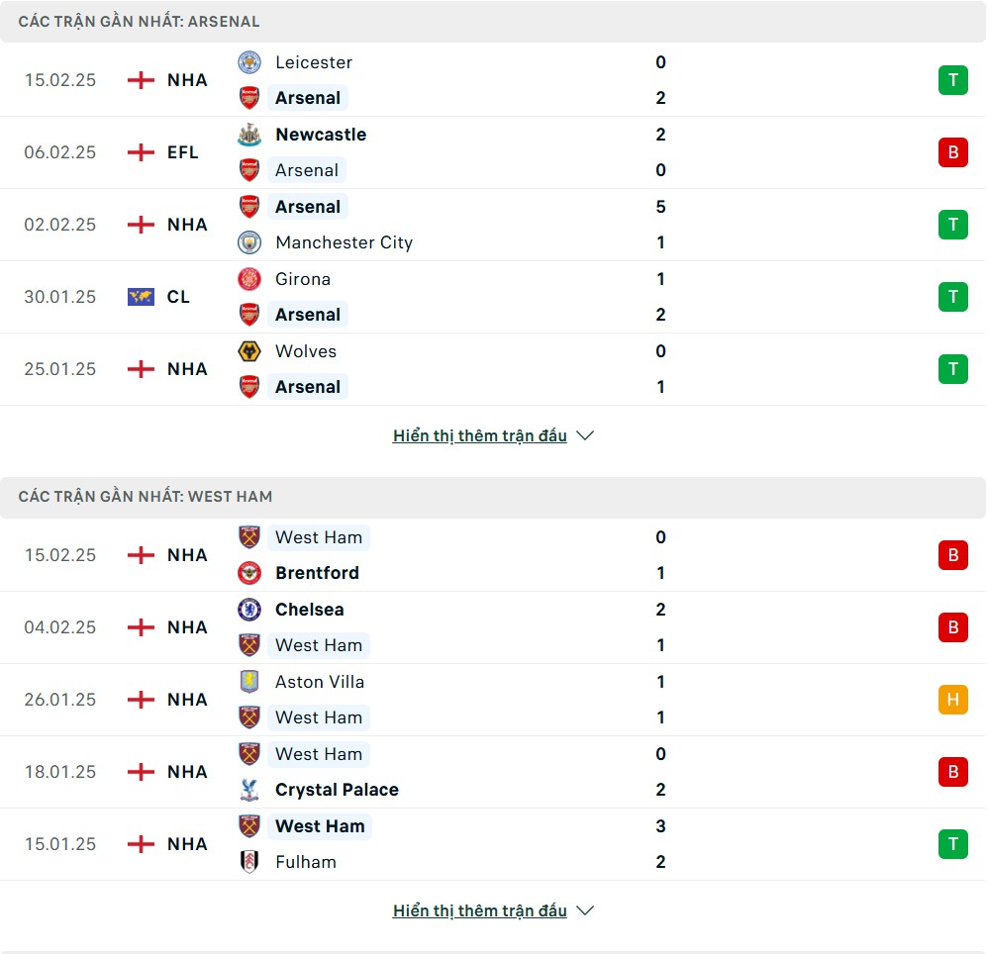Click orange 'H' draw badge for Aston Villa match
This screenshot has width=987, height=954.
click(x=952, y=700)
